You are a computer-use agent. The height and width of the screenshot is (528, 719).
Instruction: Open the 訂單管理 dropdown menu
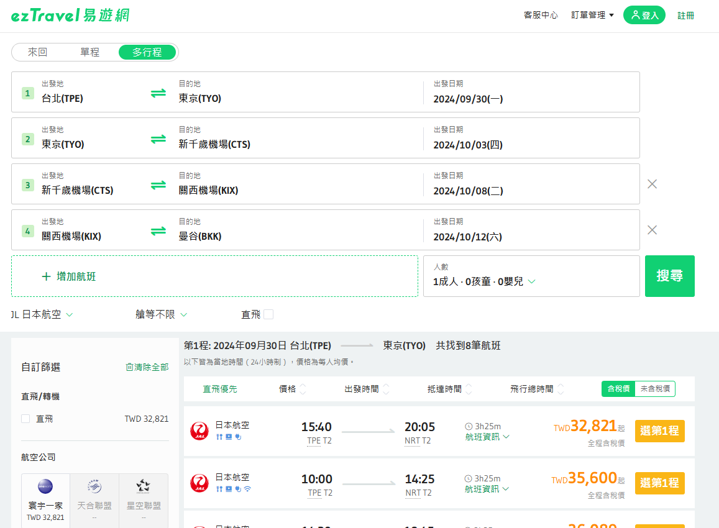pyautogui.click(x=592, y=15)
